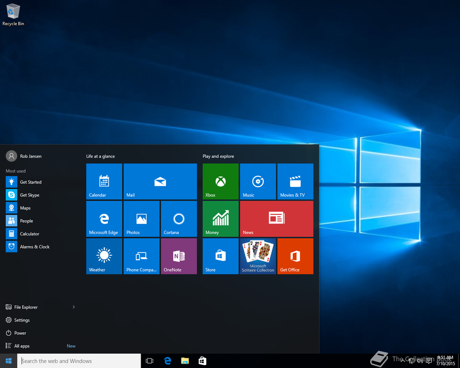Open the Xbox tile
The height and width of the screenshot is (368, 460).
click(220, 182)
